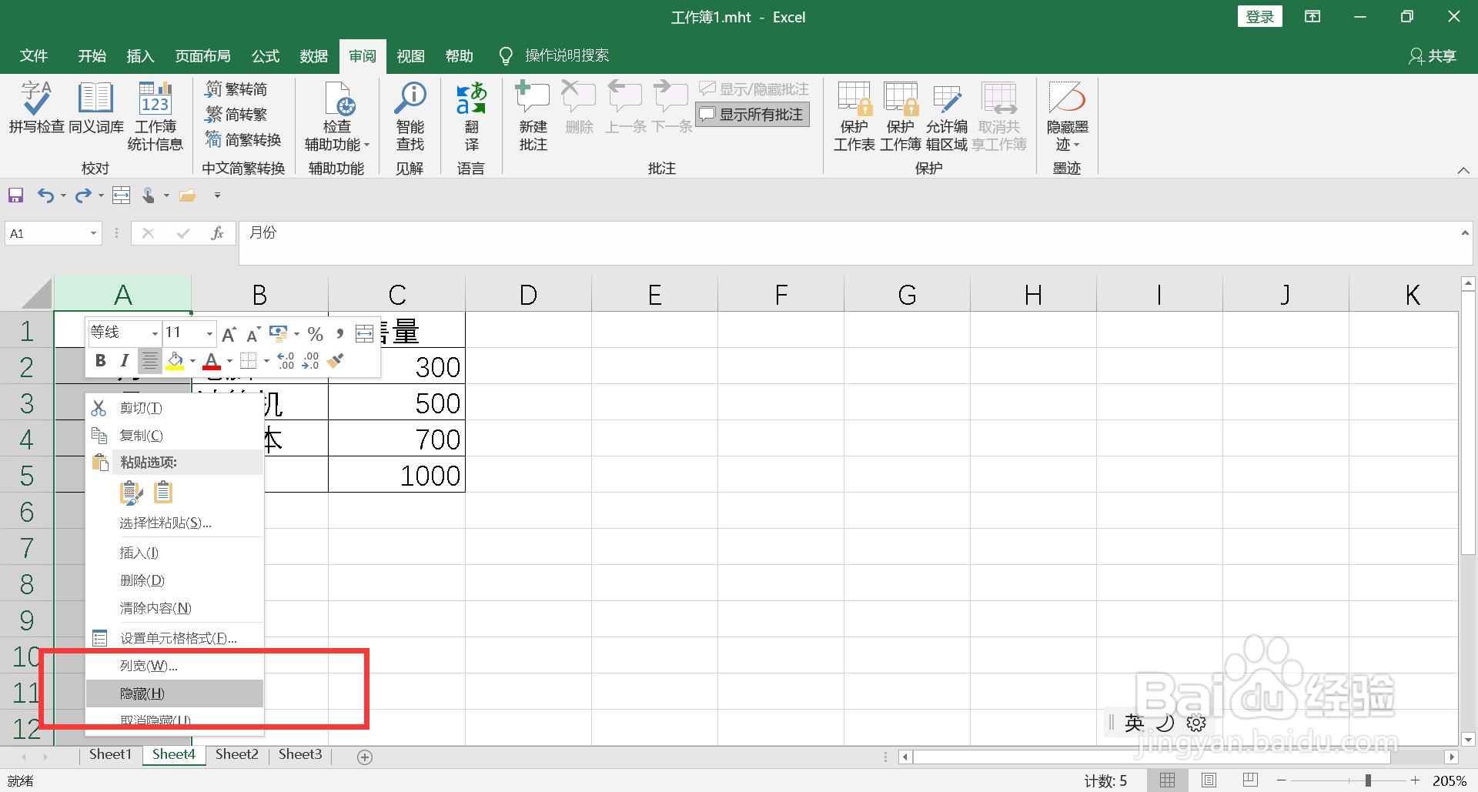
Task: Increase decimal places in the mini toolbar
Action: (286, 360)
